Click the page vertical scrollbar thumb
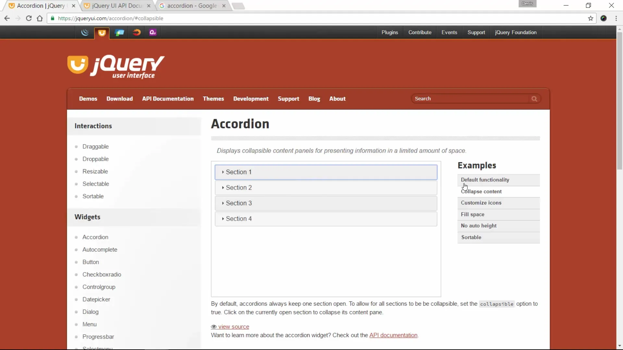The image size is (623, 350). coord(619,100)
